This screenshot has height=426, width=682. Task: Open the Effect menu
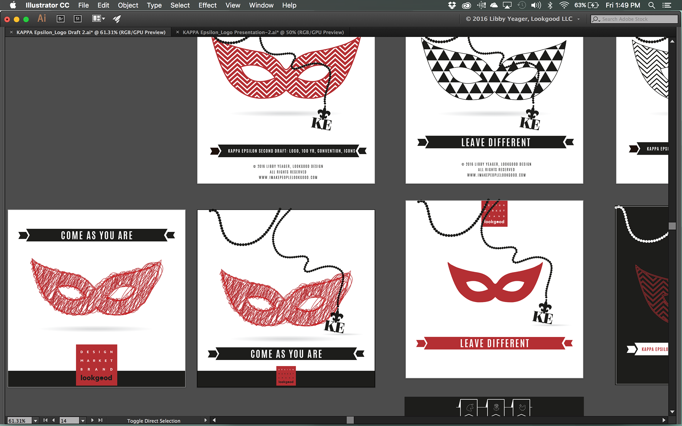click(207, 5)
